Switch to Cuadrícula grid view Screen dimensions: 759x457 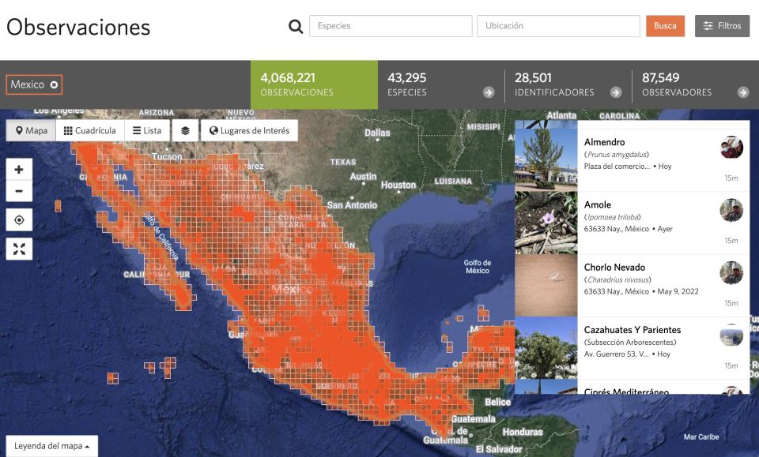point(90,130)
